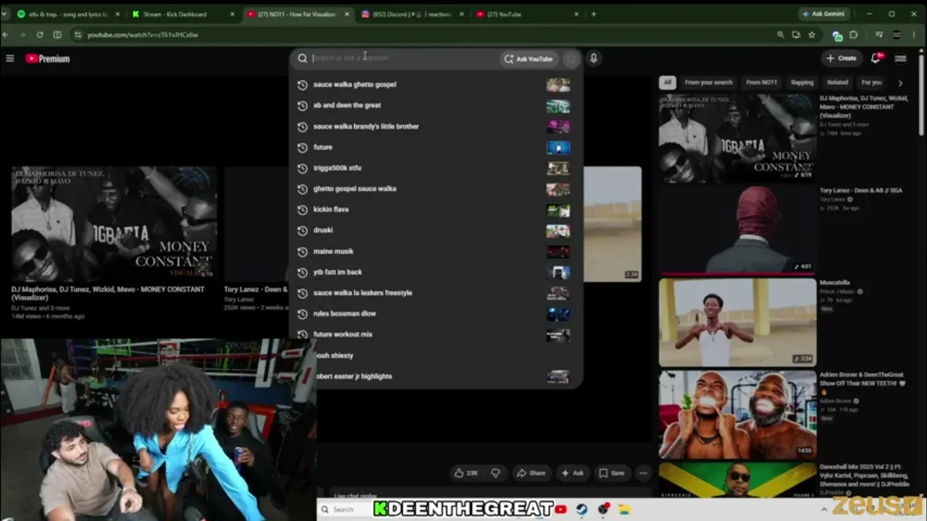
Task: Go back using the browser back arrow
Action: tap(6, 35)
